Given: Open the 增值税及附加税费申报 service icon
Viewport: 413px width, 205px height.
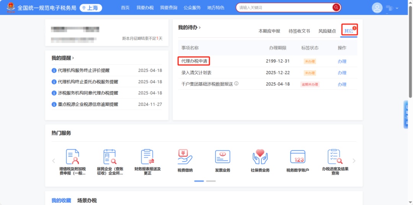Looking at the screenshot, I should 72,157.
